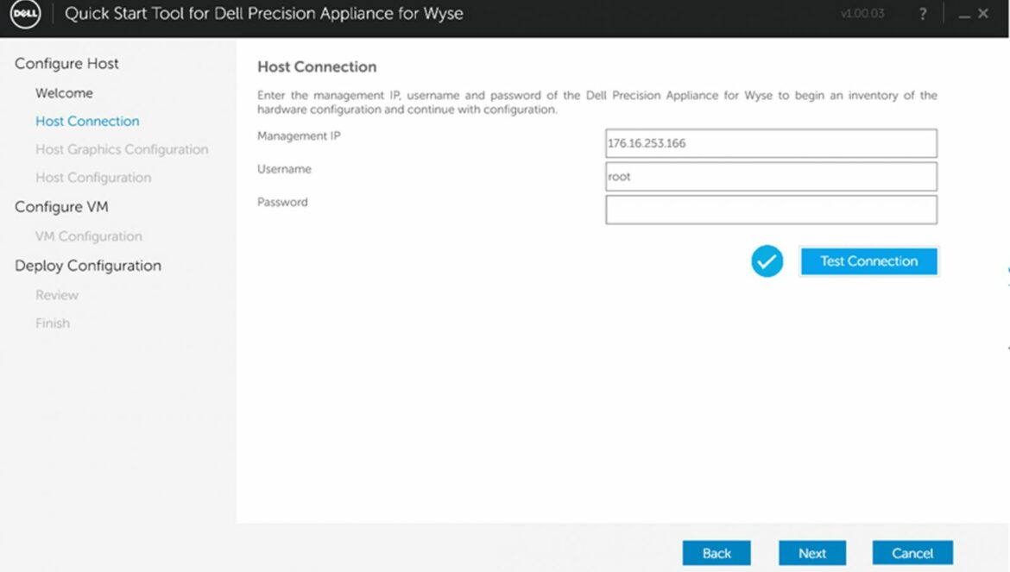Screen dimensions: 1010x572
Task: Select the Review step
Action: pyautogui.click(x=57, y=295)
